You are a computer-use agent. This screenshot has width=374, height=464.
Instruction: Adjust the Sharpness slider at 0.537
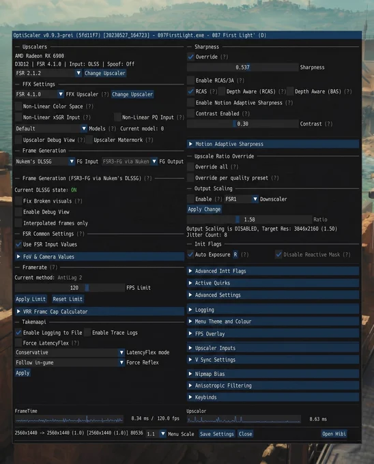pyautogui.click(x=243, y=67)
